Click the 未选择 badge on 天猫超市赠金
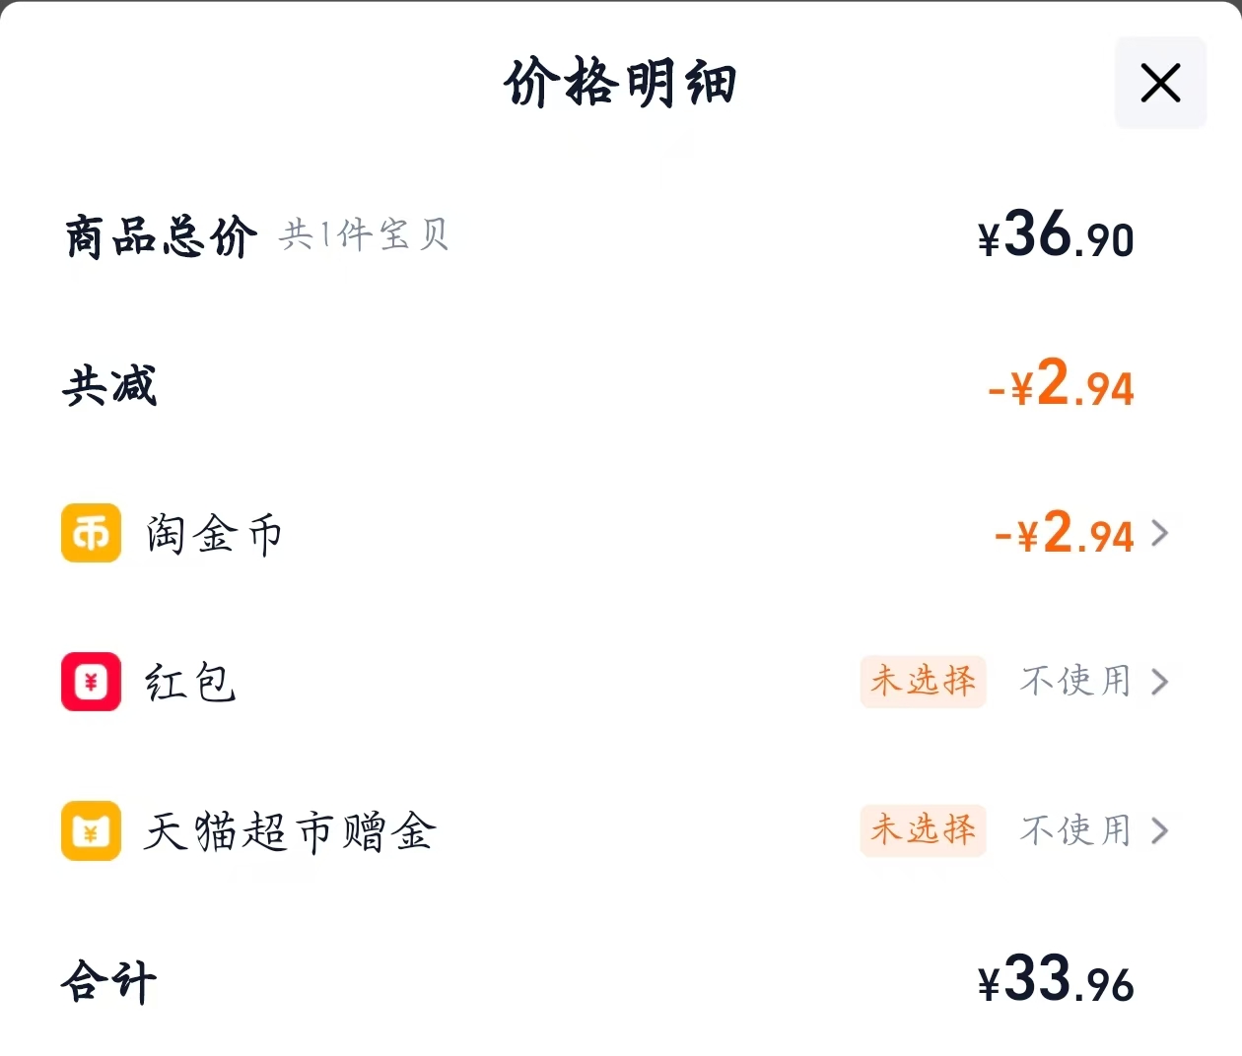Screen dimensions: 1242x1056 [x=923, y=831]
